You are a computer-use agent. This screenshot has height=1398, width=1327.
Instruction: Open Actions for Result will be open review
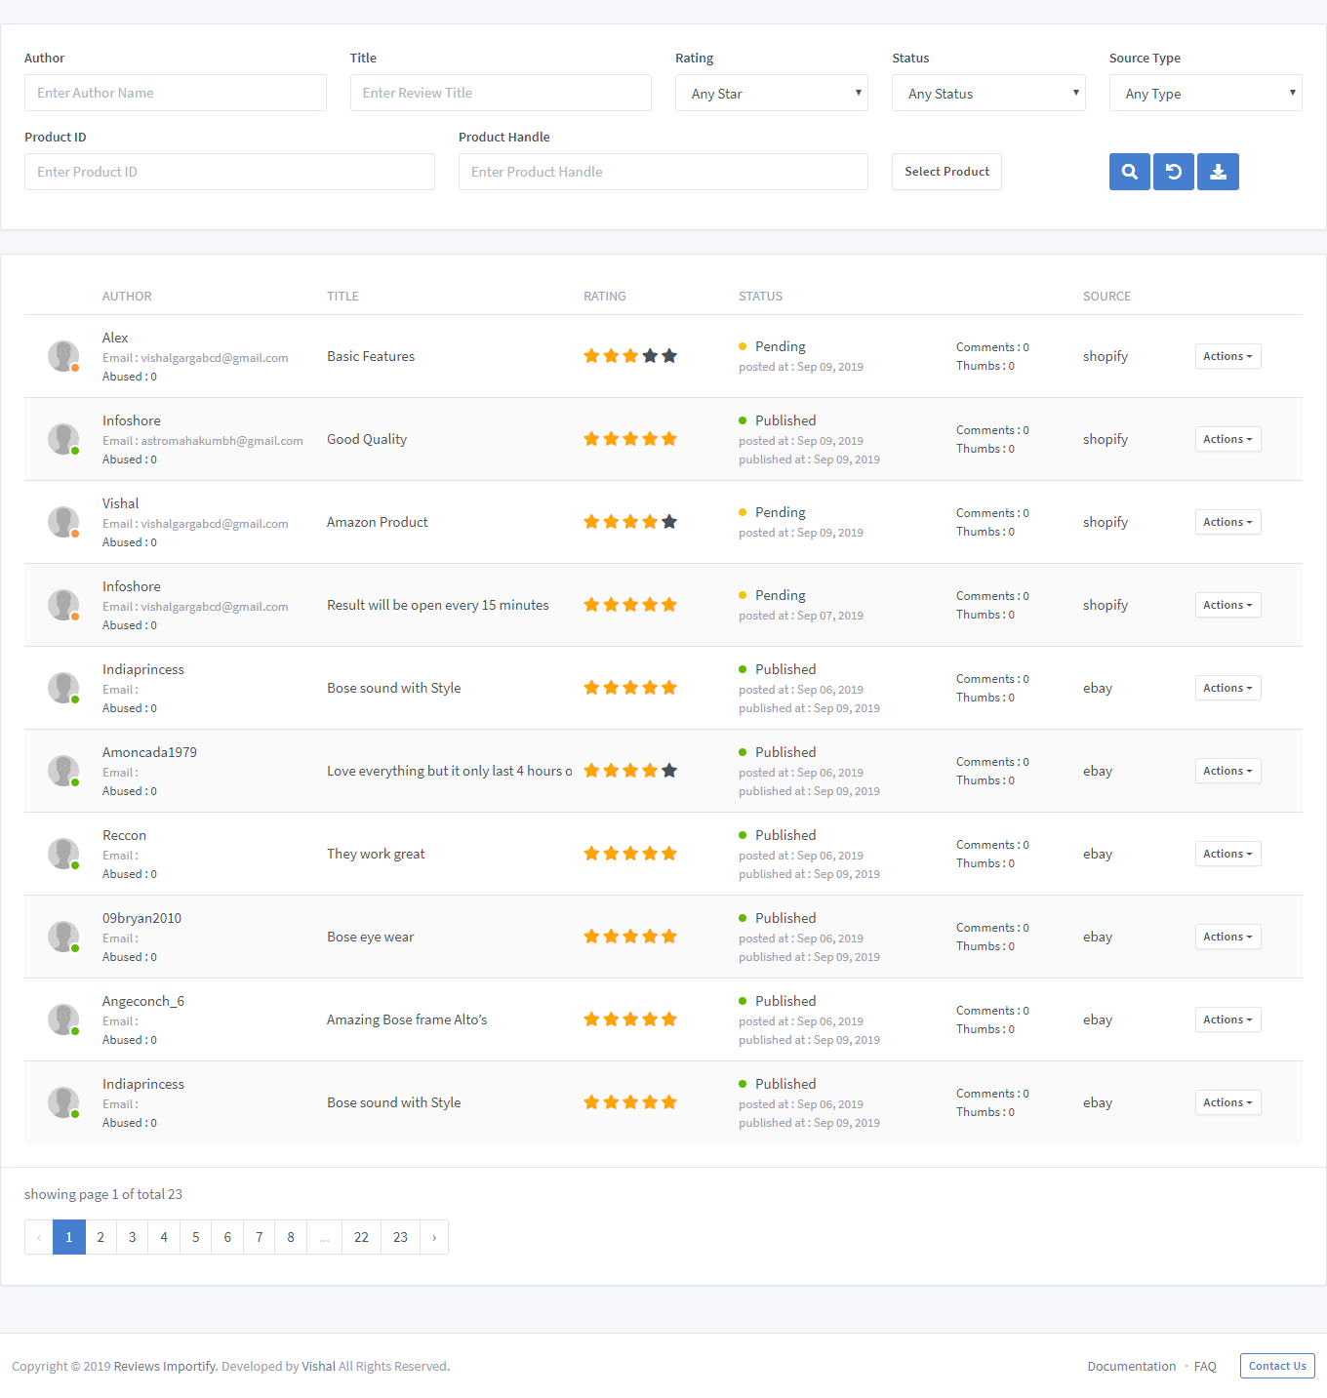pyautogui.click(x=1227, y=605)
